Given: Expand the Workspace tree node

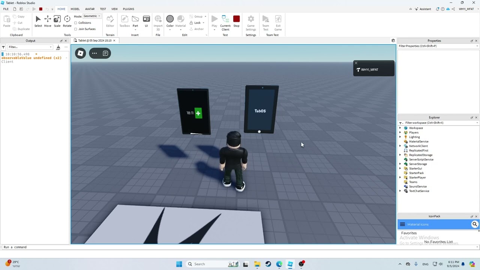Looking at the screenshot, I should coord(400,128).
